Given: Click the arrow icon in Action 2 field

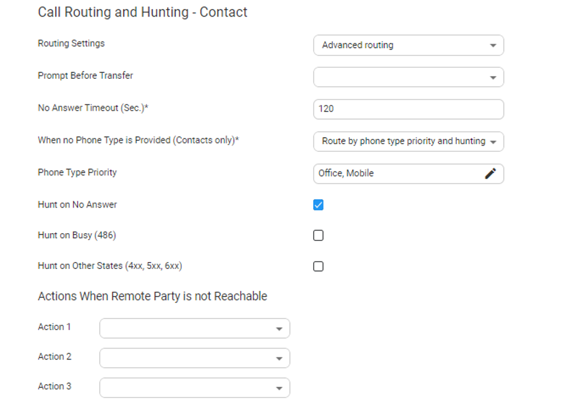Looking at the screenshot, I should pos(279,359).
